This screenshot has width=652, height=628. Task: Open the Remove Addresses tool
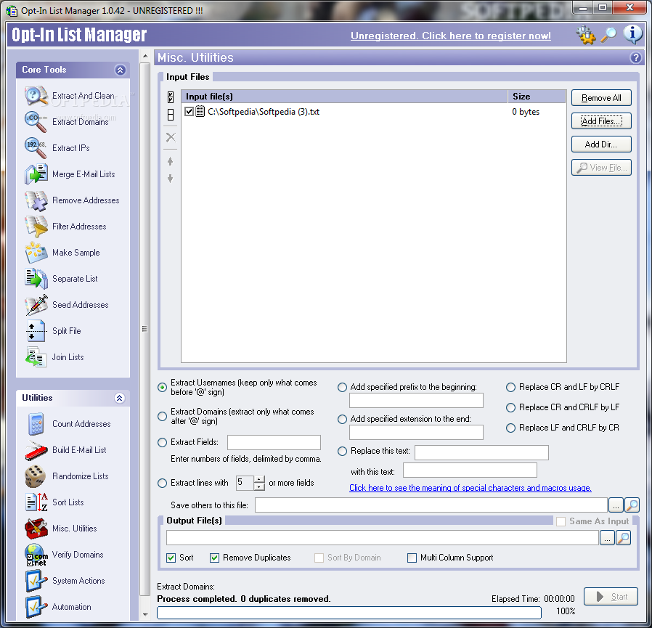(72, 200)
